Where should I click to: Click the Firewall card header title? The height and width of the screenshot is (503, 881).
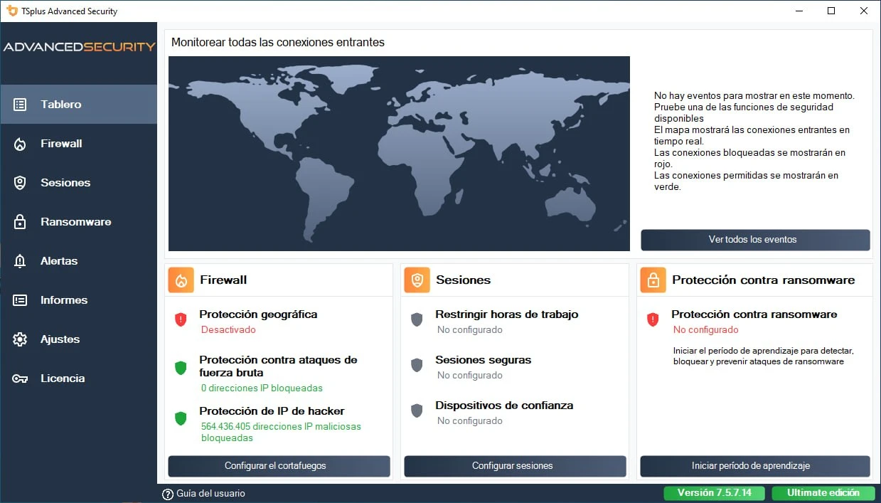(x=223, y=280)
